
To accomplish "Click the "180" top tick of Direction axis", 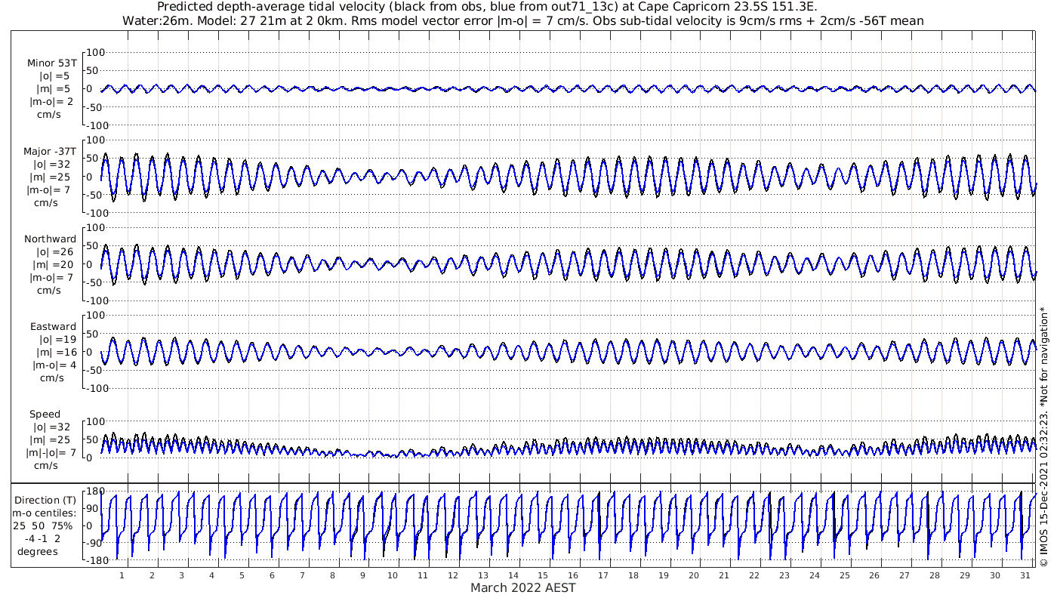I will (x=94, y=492).
